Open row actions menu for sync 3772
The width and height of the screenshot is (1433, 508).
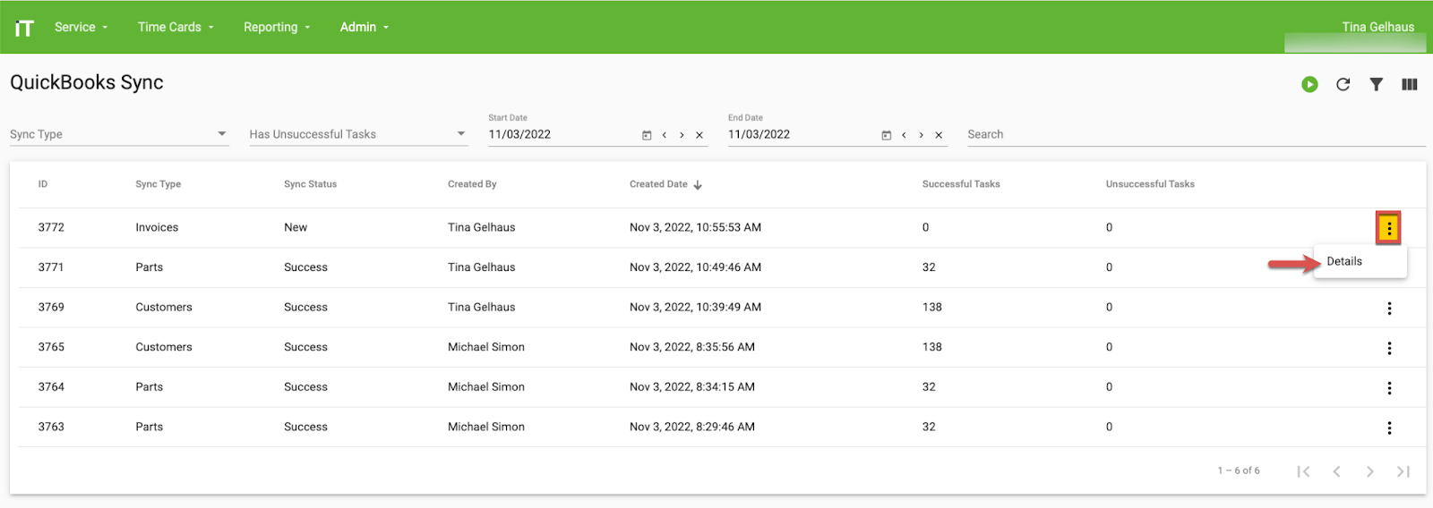pos(1388,228)
